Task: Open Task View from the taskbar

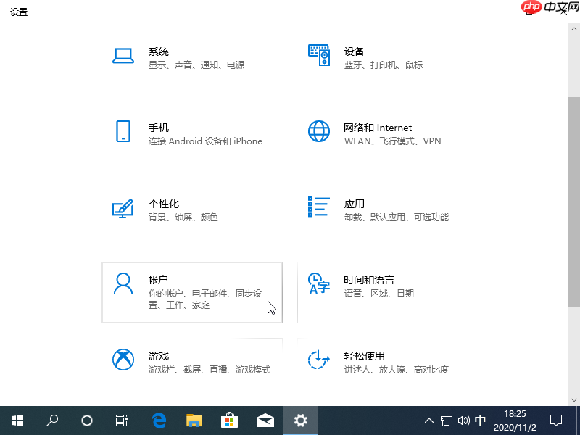Action: pyautogui.click(x=121, y=420)
